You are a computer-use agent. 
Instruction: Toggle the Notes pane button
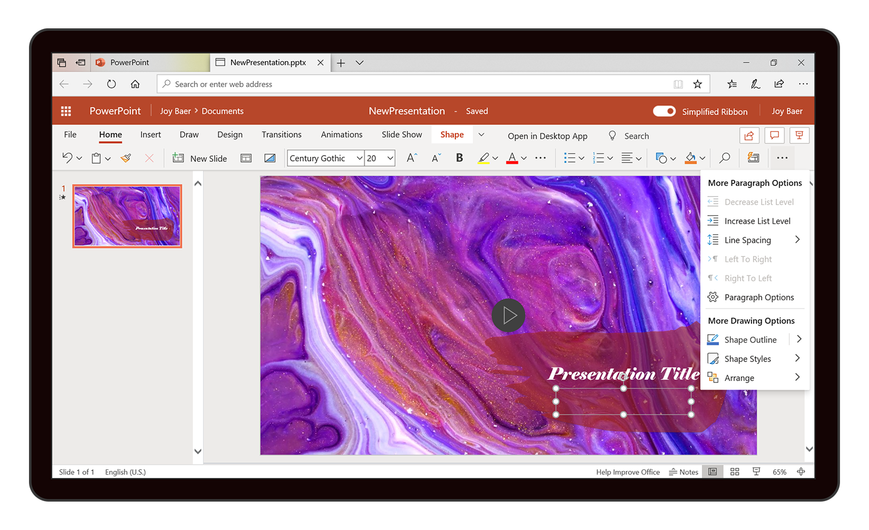click(684, 472)
